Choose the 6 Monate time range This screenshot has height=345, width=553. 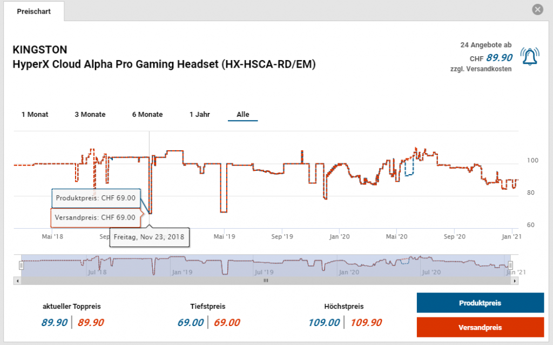(147, 114)
